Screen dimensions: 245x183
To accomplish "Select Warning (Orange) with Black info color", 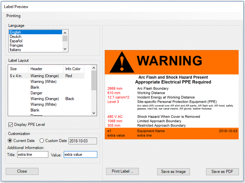I will (x=45, y=99).
